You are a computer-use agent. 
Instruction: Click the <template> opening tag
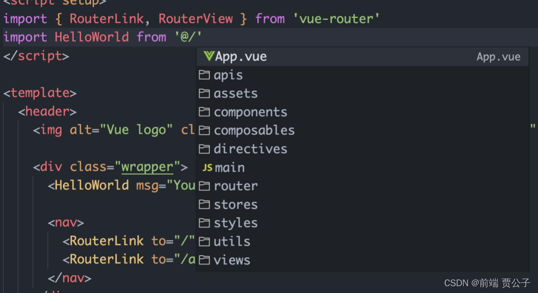point(40,93)
